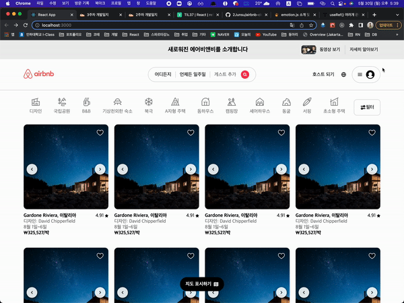Toggle heart on second bottom-row listing
The image size is (404, 303).
point(191,256)
